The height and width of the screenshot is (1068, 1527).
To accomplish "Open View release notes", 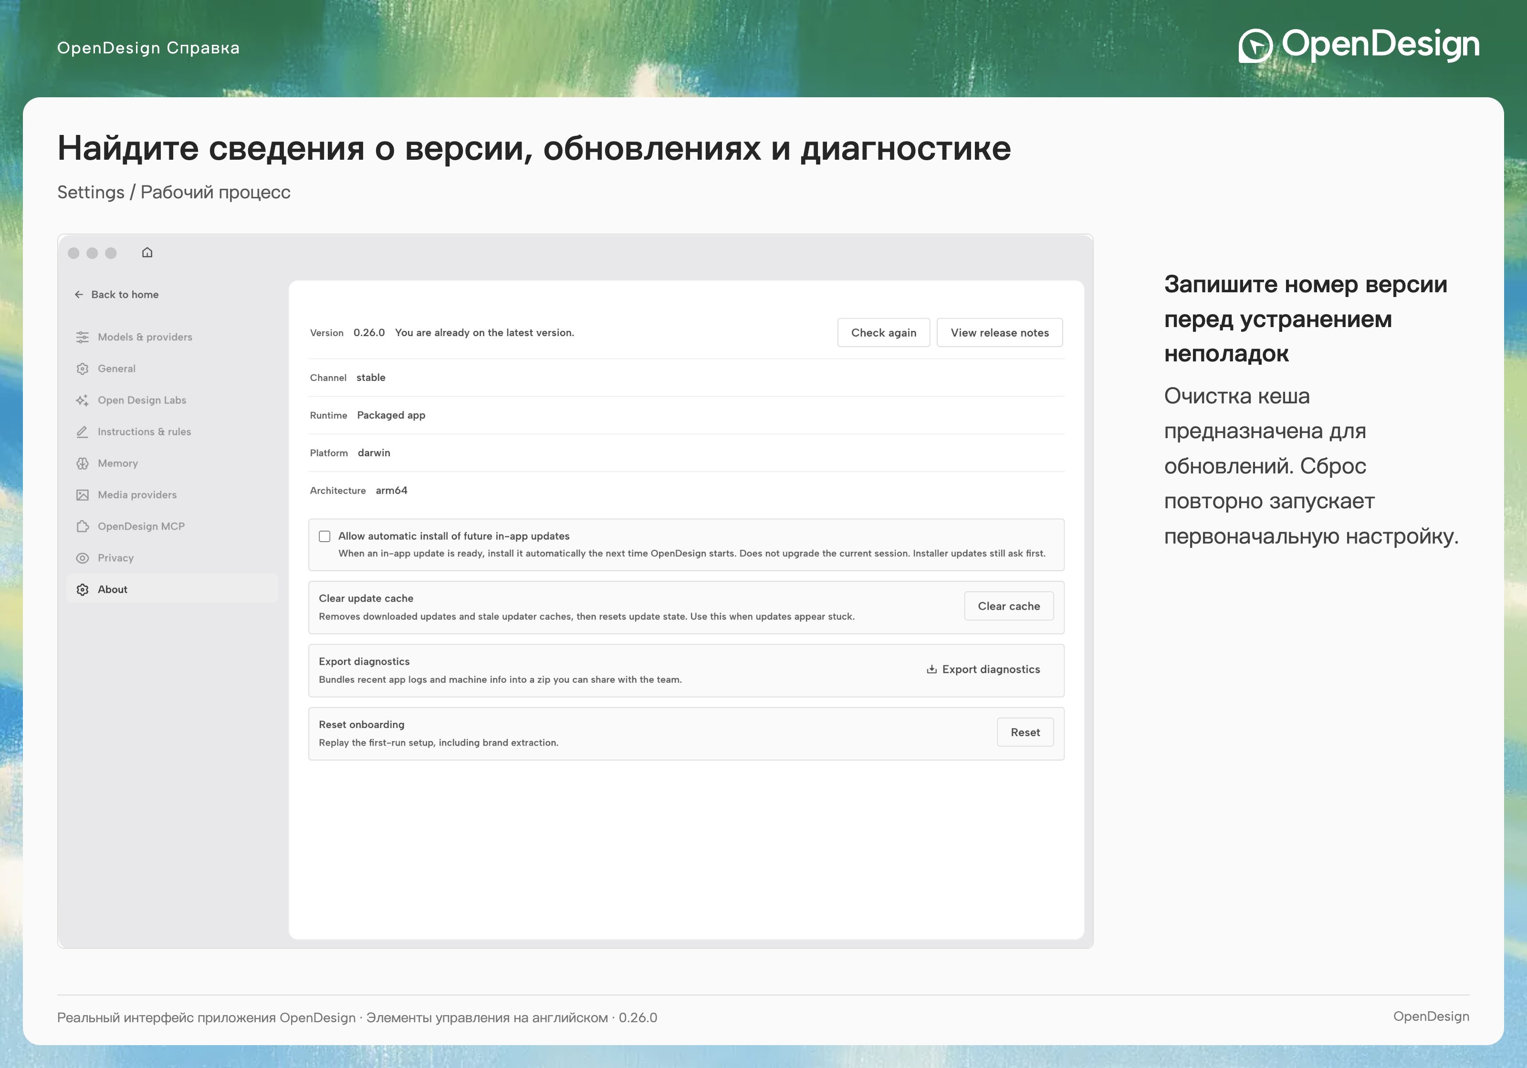I will [1000, 333].
